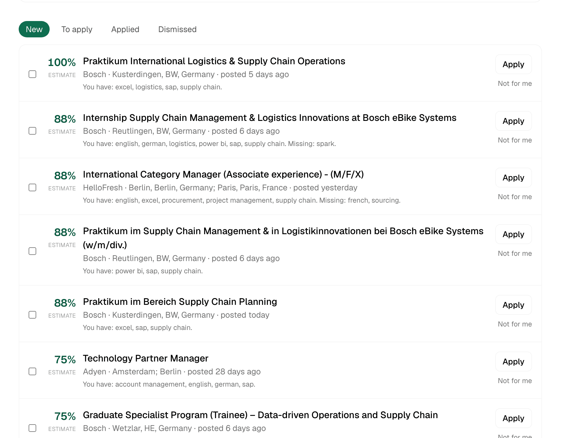Click 'Bosch · Wetzlar, HE, Germany' line

174,428
